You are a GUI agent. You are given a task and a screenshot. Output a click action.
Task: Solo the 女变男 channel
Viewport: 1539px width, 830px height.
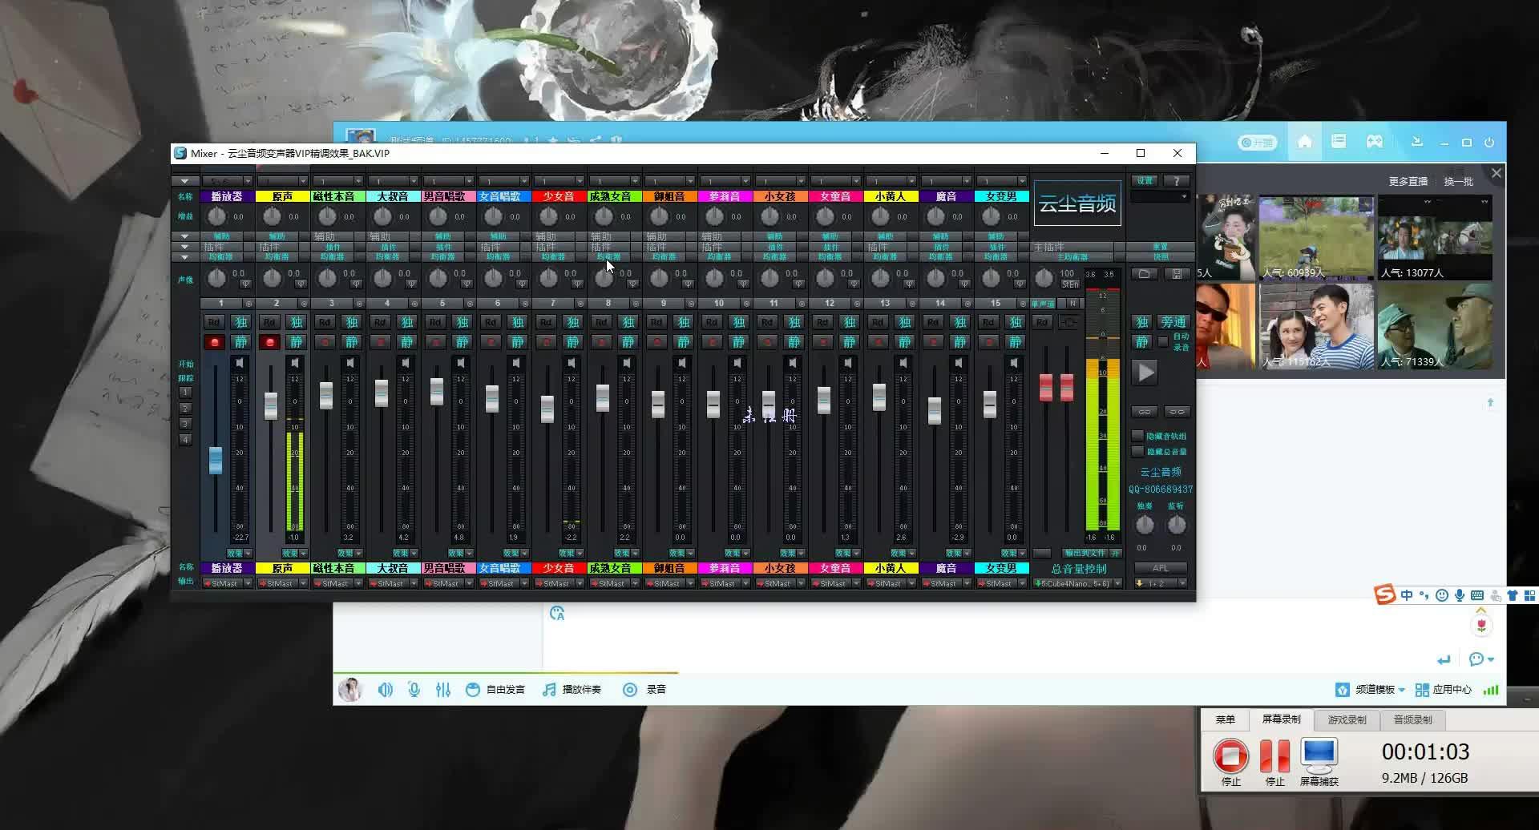(x=1015, y=322)
